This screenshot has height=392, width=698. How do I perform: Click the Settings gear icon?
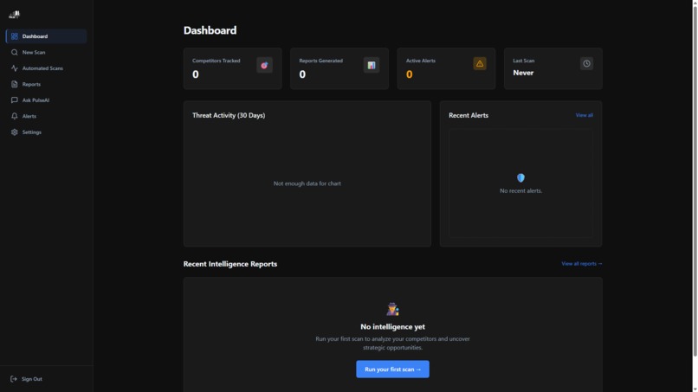14,132
